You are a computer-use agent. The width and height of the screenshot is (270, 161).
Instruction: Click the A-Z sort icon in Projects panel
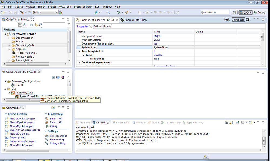tap(25, 25)
